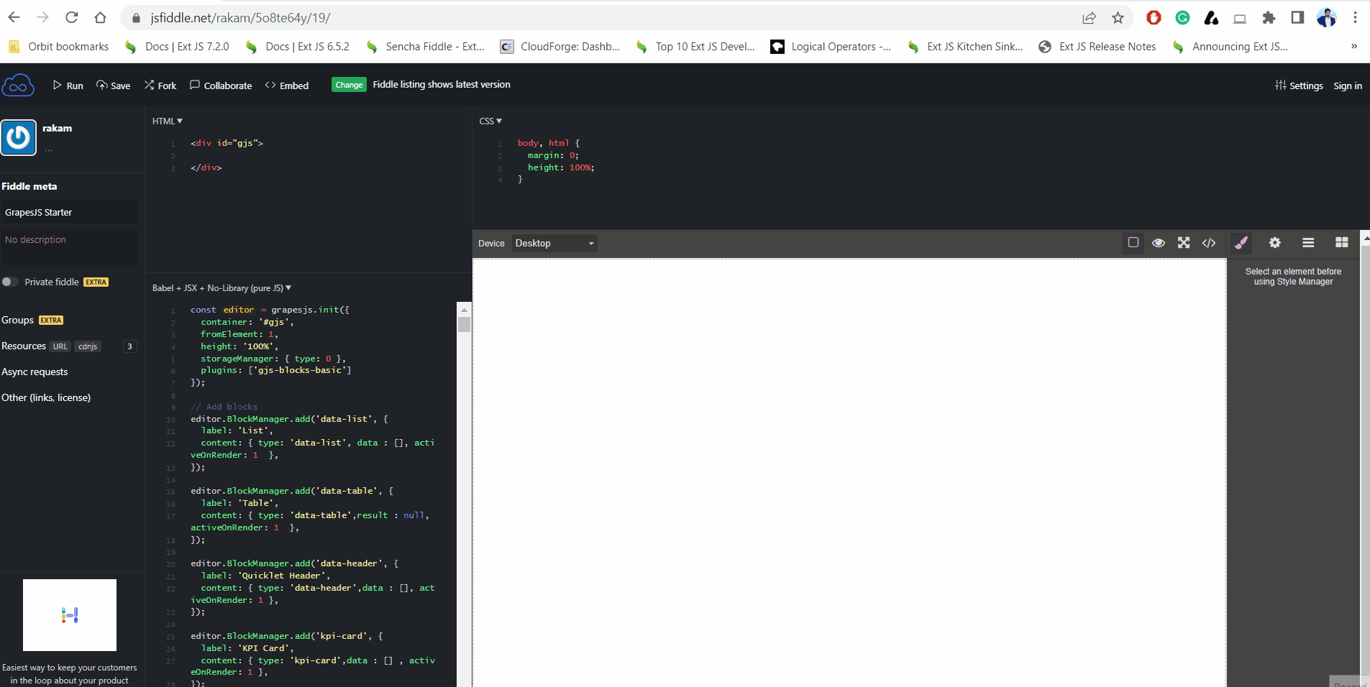Open the GrapesJS view code icon
This screenshot has width=1370, height=687.
[x=1209, y=243]
